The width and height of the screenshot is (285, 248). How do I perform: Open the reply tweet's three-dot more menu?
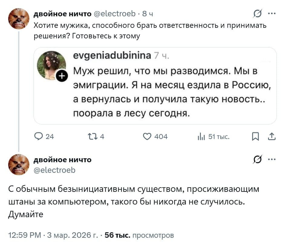pos(272,159)
